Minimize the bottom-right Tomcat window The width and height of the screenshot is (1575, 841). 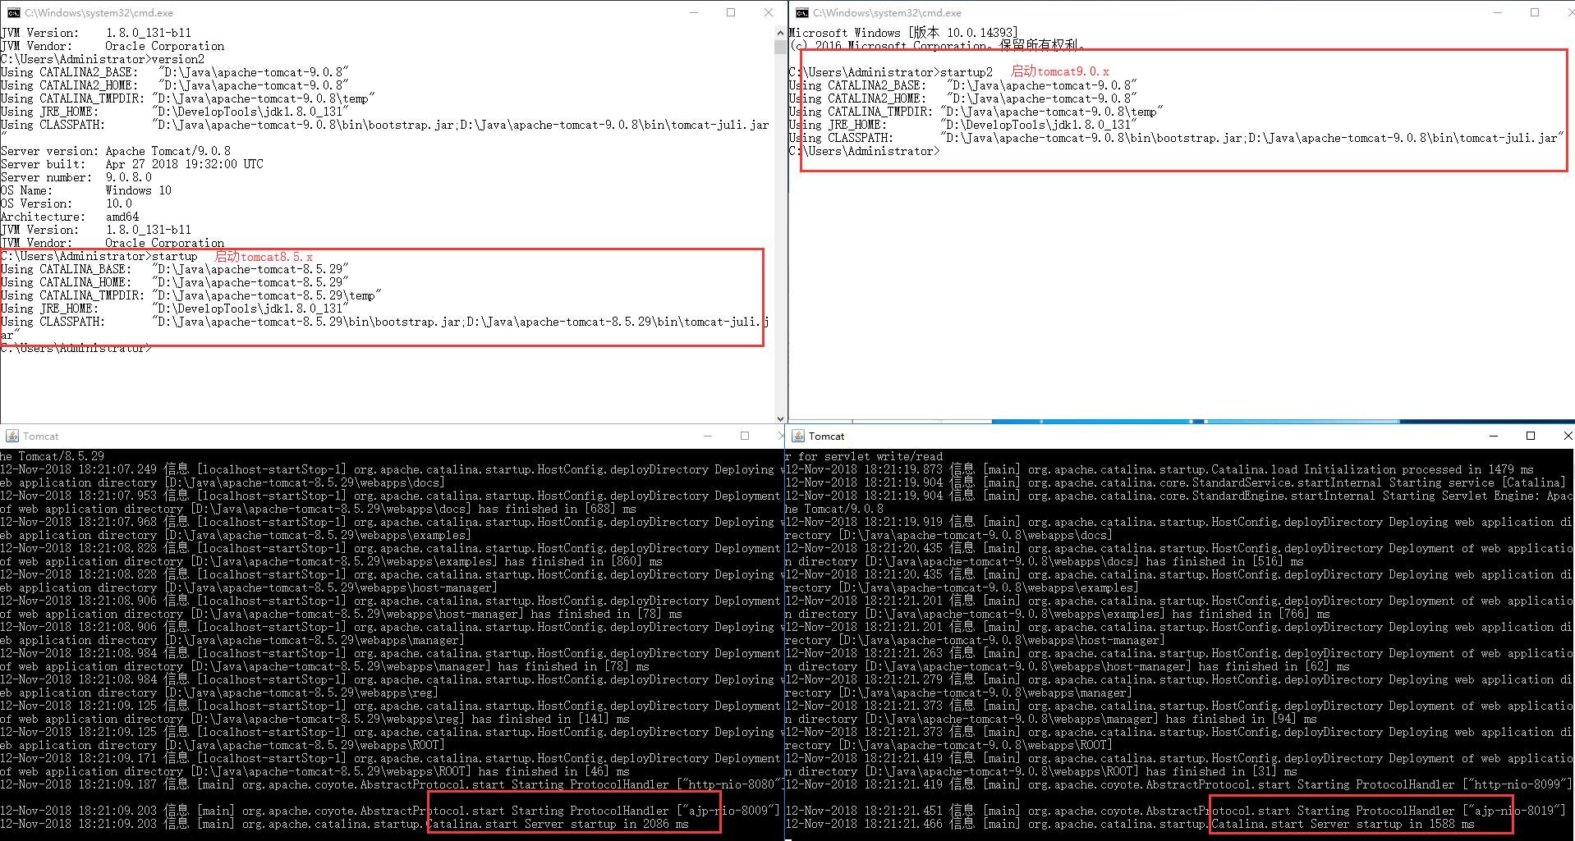(1494, 436)
